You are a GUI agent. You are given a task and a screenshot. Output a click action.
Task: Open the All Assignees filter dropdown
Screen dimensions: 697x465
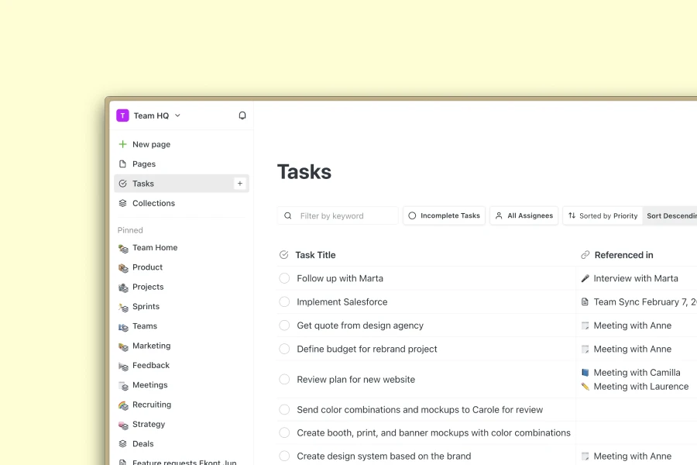tap(524, 215)
